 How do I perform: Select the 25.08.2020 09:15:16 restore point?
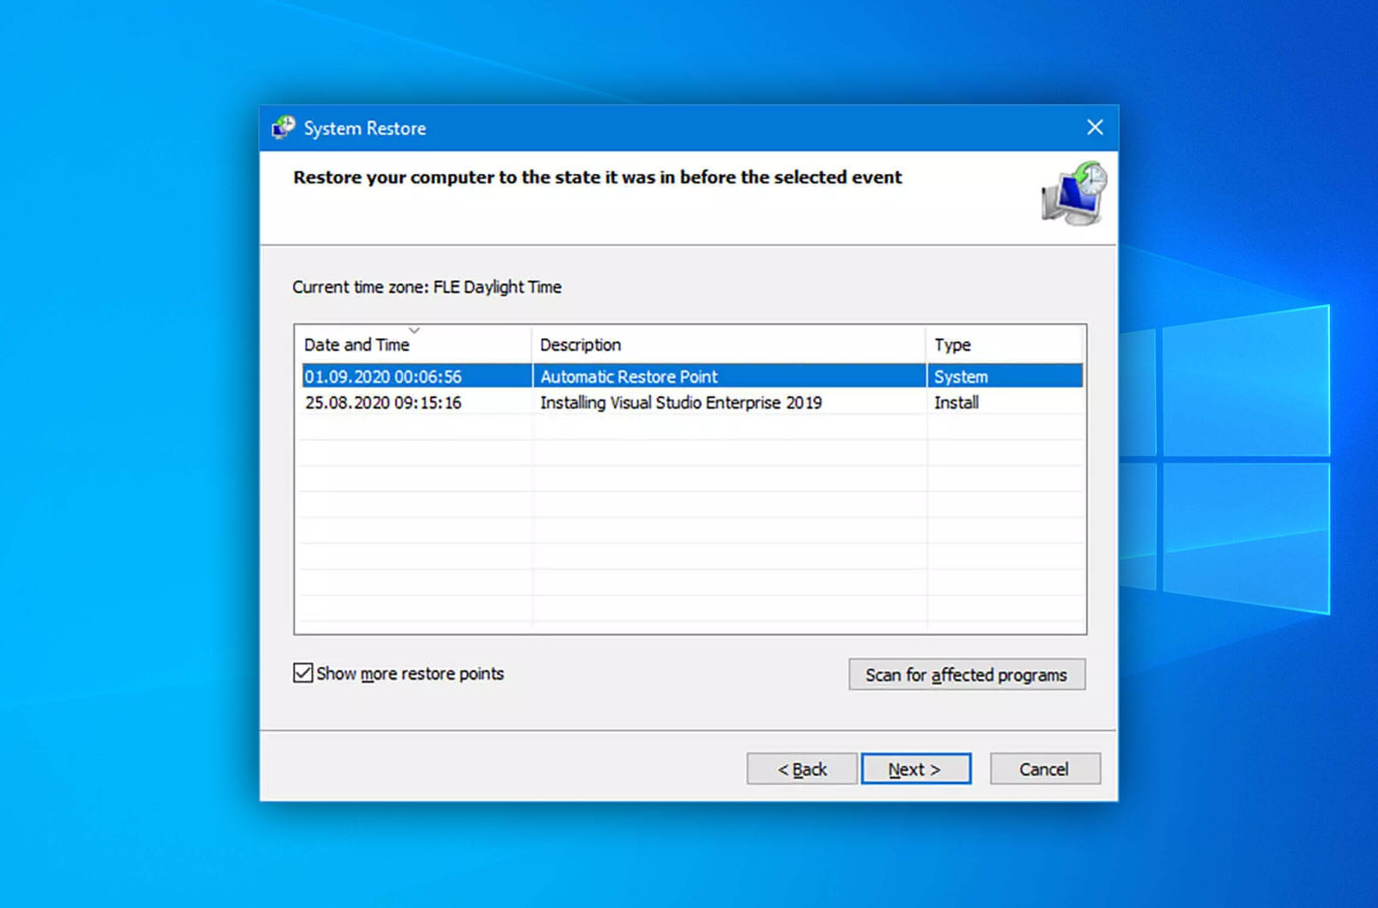[692, 402]
